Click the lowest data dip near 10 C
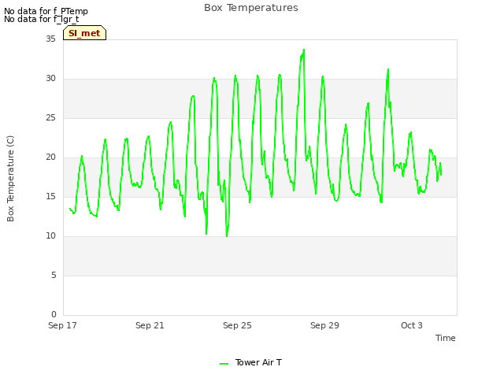Screen dimensions: 504x378 (x=227, y=236)
